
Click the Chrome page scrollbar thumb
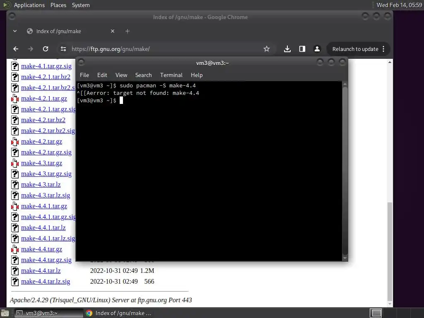tap(390, 251)
